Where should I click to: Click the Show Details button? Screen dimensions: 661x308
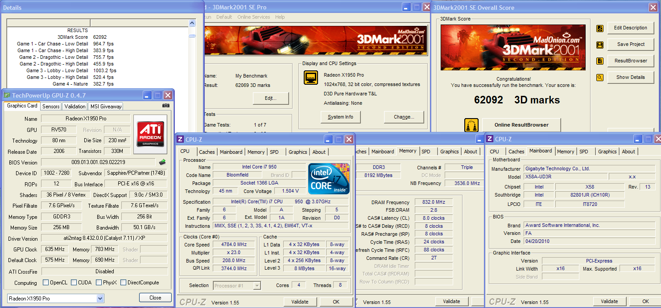pos(630,77)
